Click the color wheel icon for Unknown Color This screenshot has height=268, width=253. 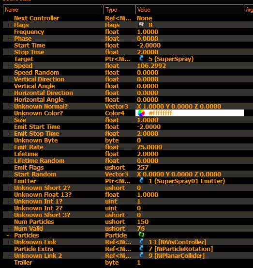(x=141, y=113)
